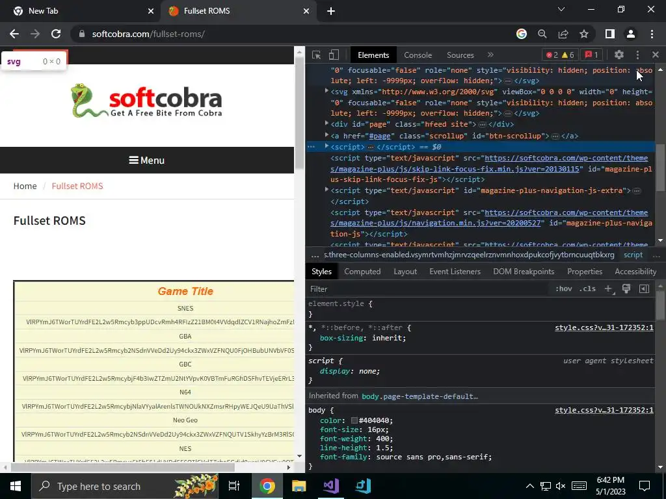Toggle the rendering emulations paintbrush icon
This screenshot has height=499, width=666.
[626, 288]
